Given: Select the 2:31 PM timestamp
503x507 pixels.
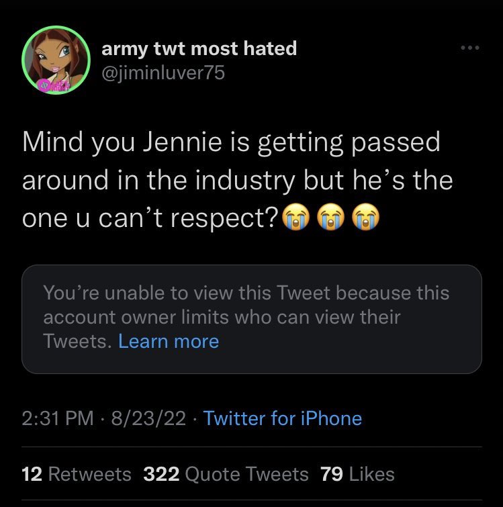Looking at the screenshot, I should 58,418.
